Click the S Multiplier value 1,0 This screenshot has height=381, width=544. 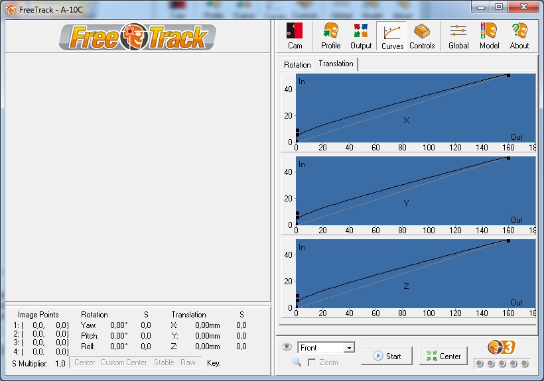(x=60, y=364)
